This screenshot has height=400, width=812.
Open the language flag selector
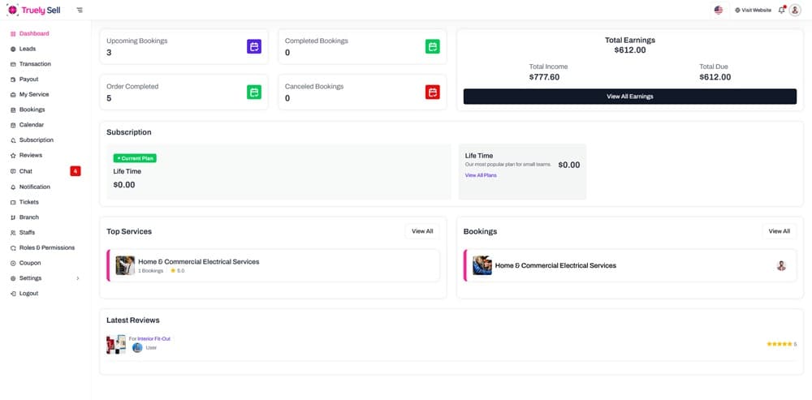(x=719, y=10)
